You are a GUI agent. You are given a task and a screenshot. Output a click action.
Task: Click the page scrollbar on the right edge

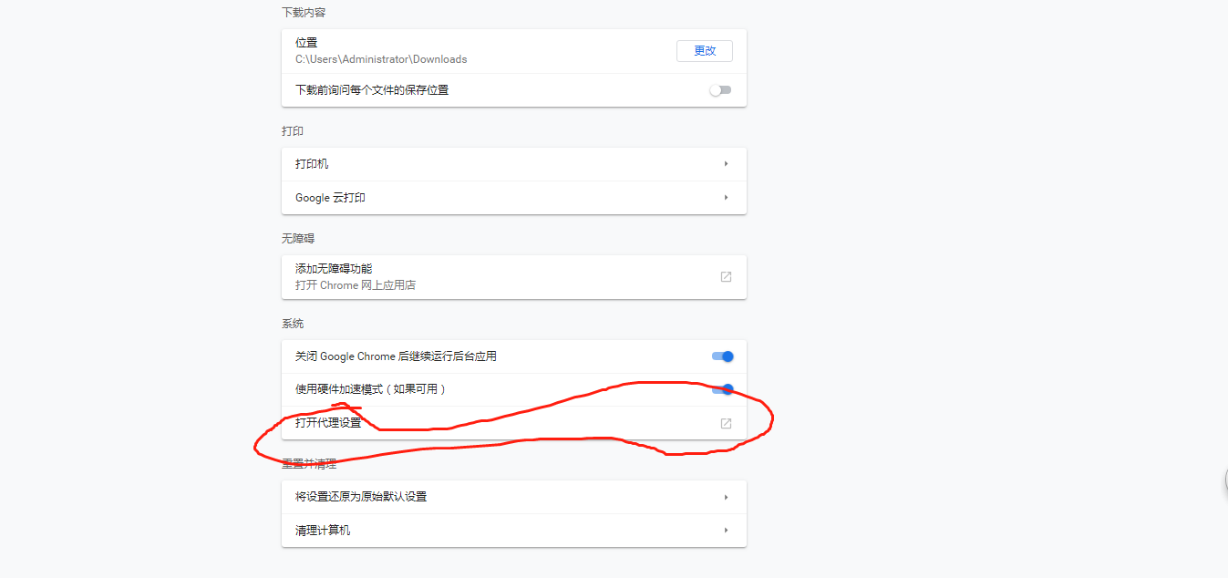click(1224, 479)
